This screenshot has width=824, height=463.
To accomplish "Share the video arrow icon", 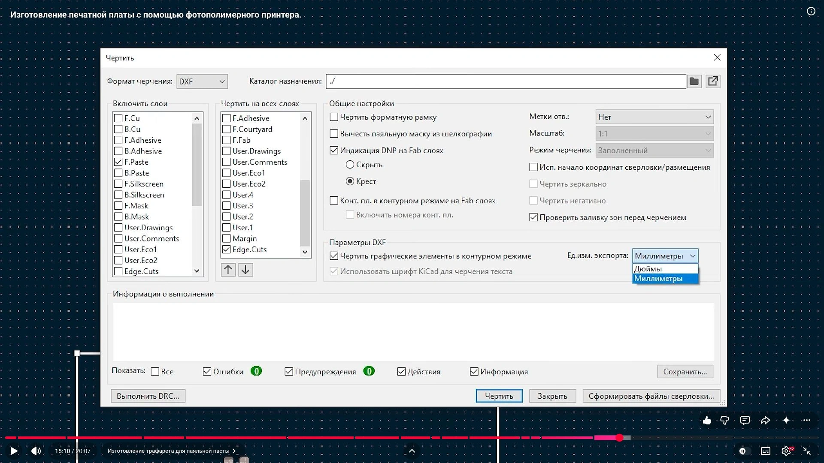I will 765,420.
